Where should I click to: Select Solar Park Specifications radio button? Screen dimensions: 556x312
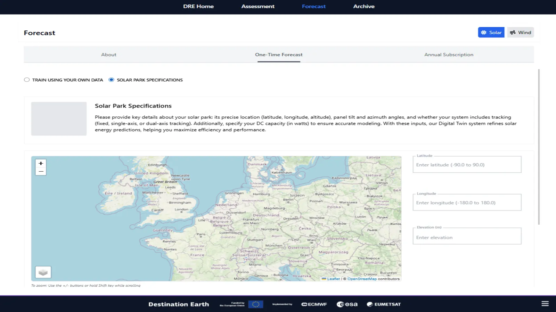pos(111,80)
